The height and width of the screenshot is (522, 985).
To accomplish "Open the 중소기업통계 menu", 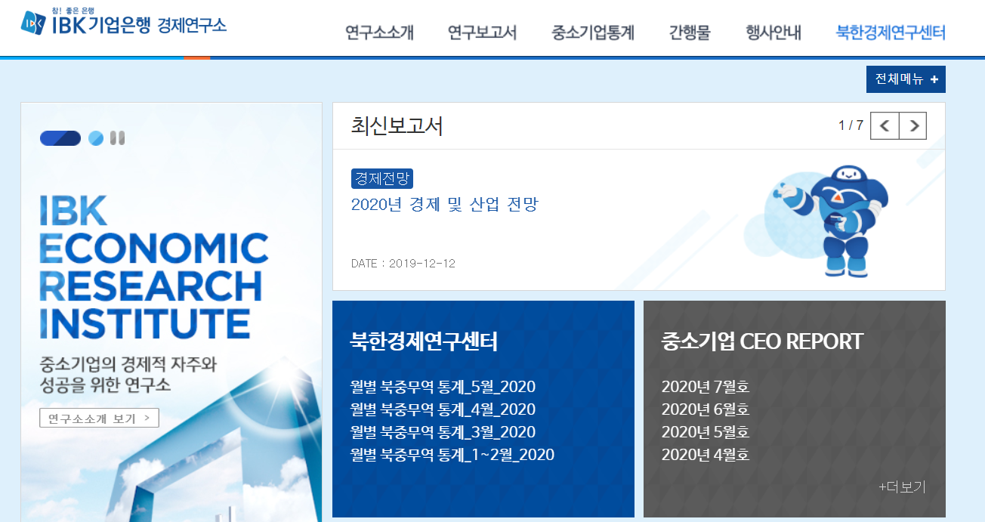I will click(593, 32).
